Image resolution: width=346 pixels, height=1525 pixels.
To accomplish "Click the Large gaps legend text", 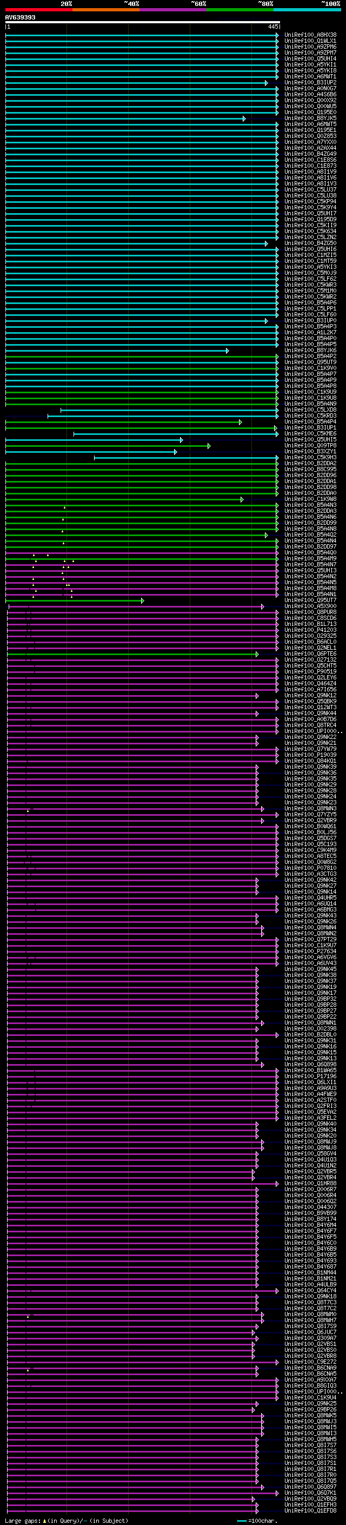I will click(66, 1520).
